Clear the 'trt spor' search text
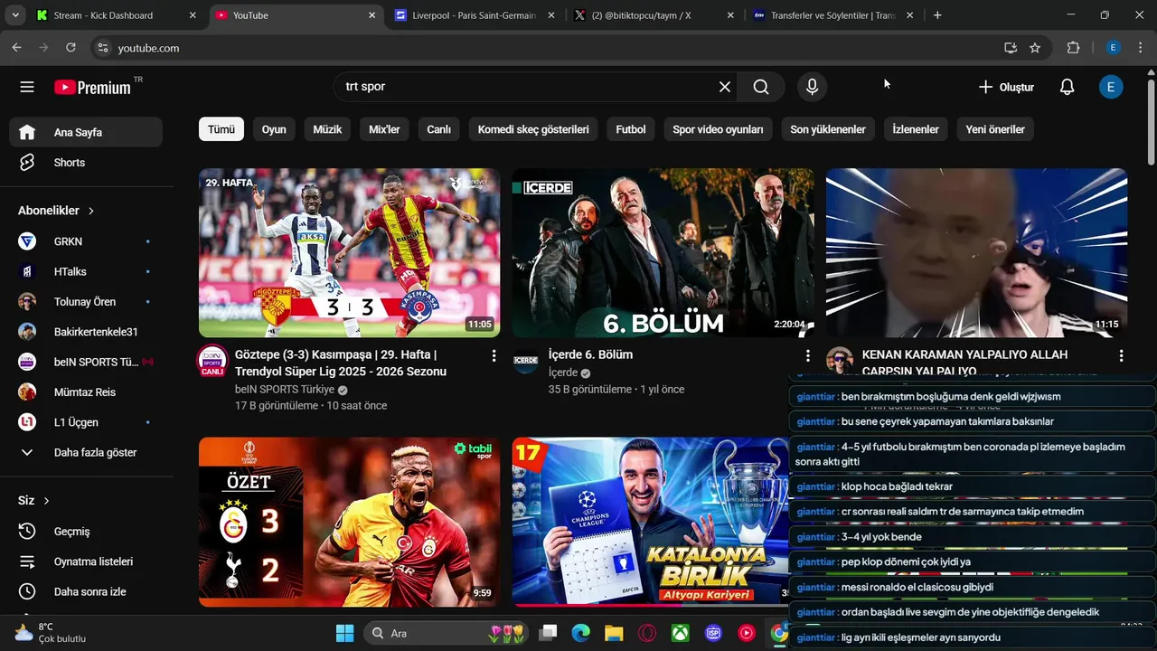The image size is (1157, 651). pyautogui.click(x=725, y=87)
